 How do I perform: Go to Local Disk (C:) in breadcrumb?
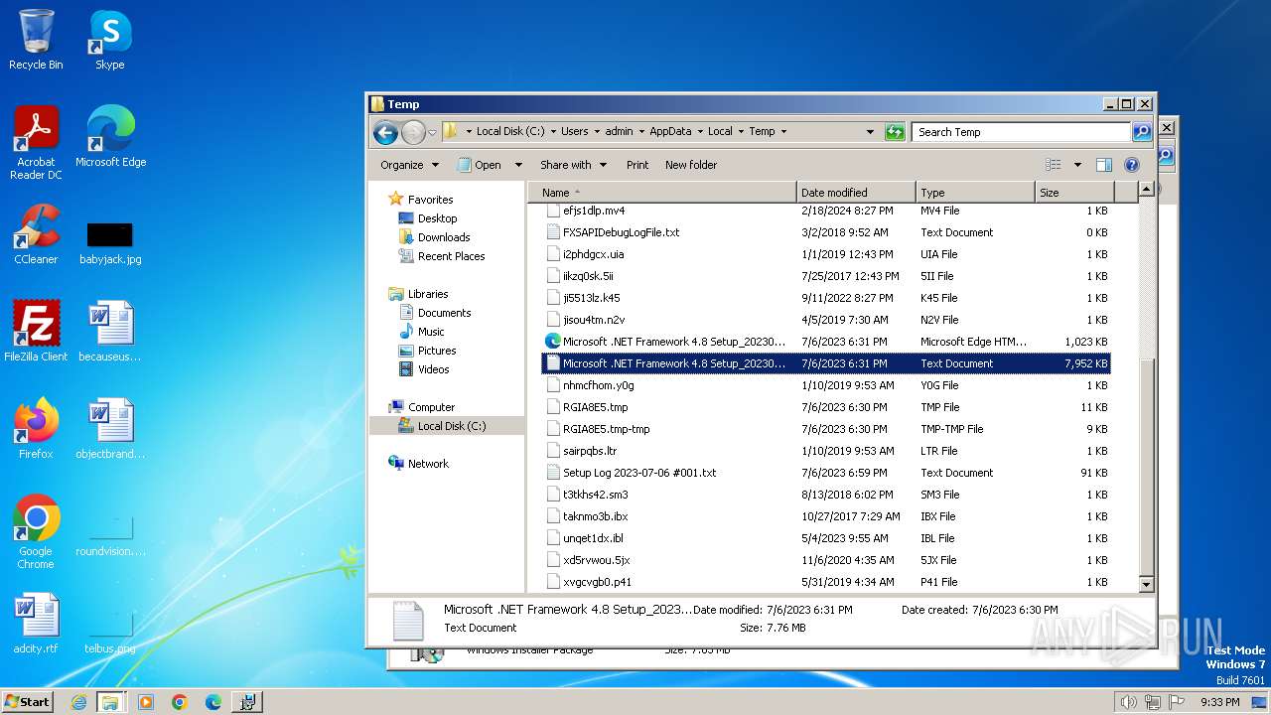[x=510, y=131]
